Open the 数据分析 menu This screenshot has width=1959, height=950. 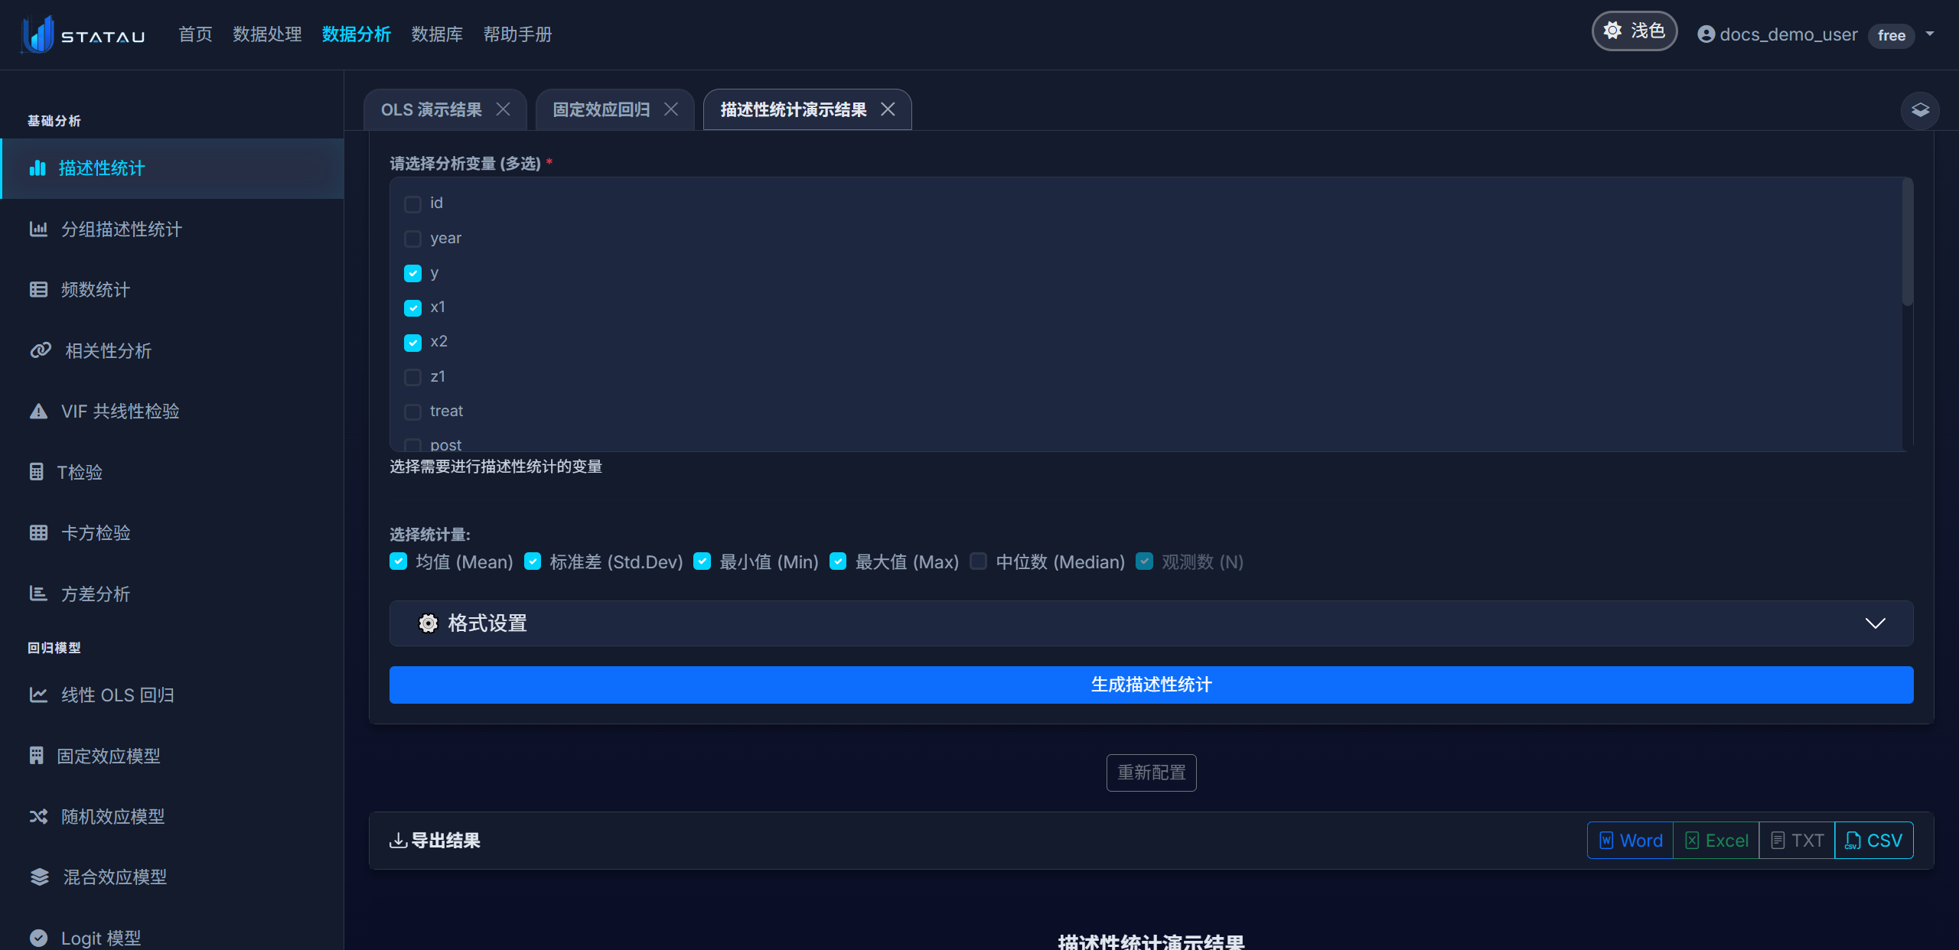357,34
